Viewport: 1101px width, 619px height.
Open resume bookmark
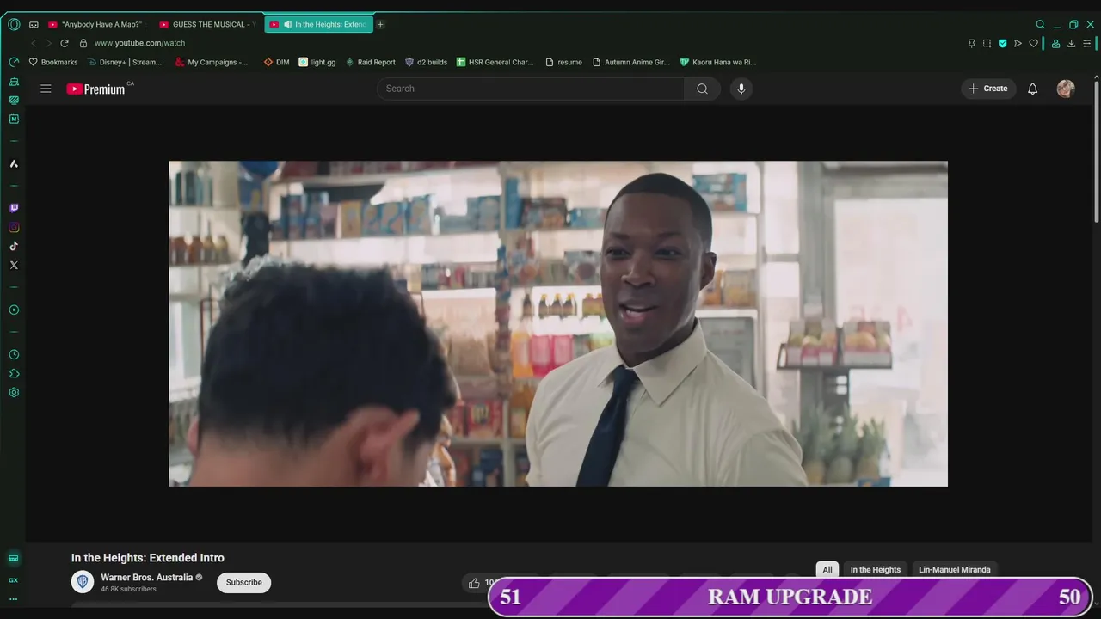click(564, 62)
